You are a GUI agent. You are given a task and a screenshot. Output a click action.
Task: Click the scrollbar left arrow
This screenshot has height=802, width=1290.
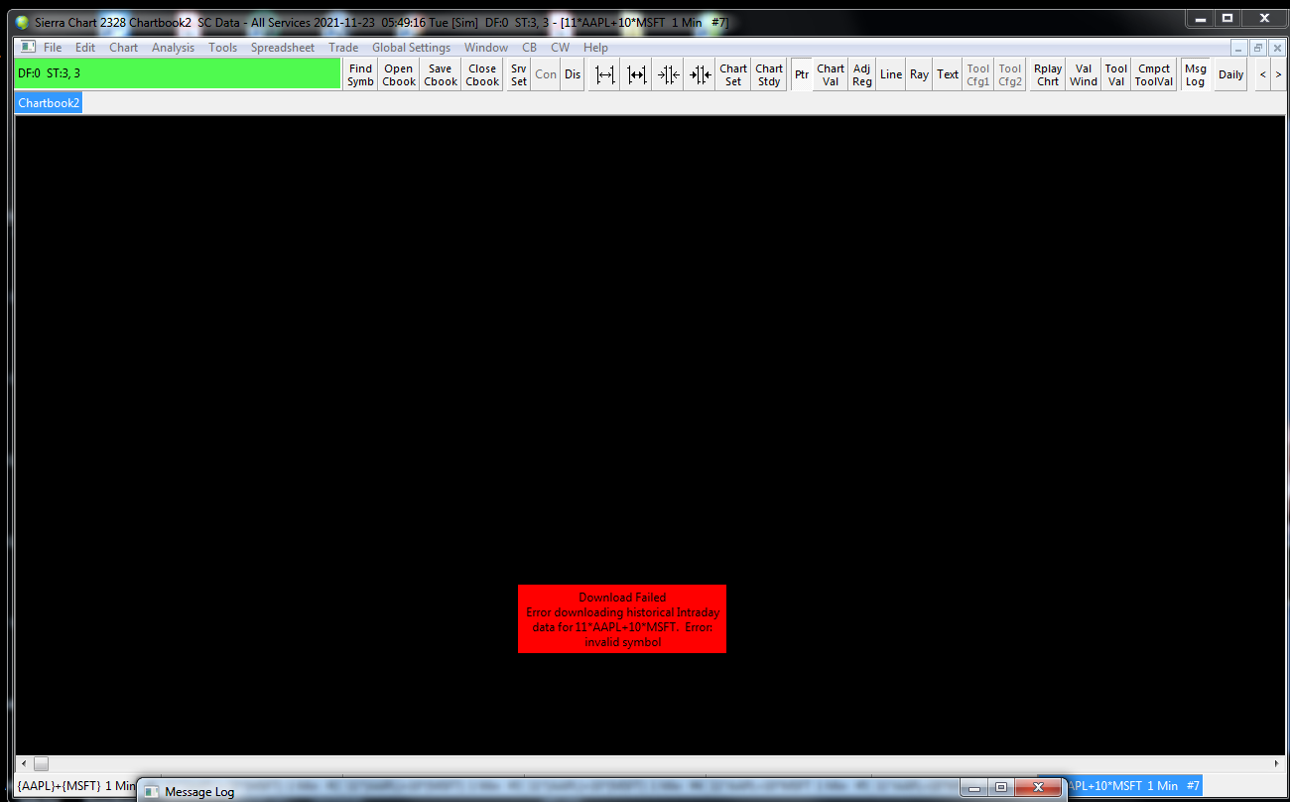(x=22, y=764)
